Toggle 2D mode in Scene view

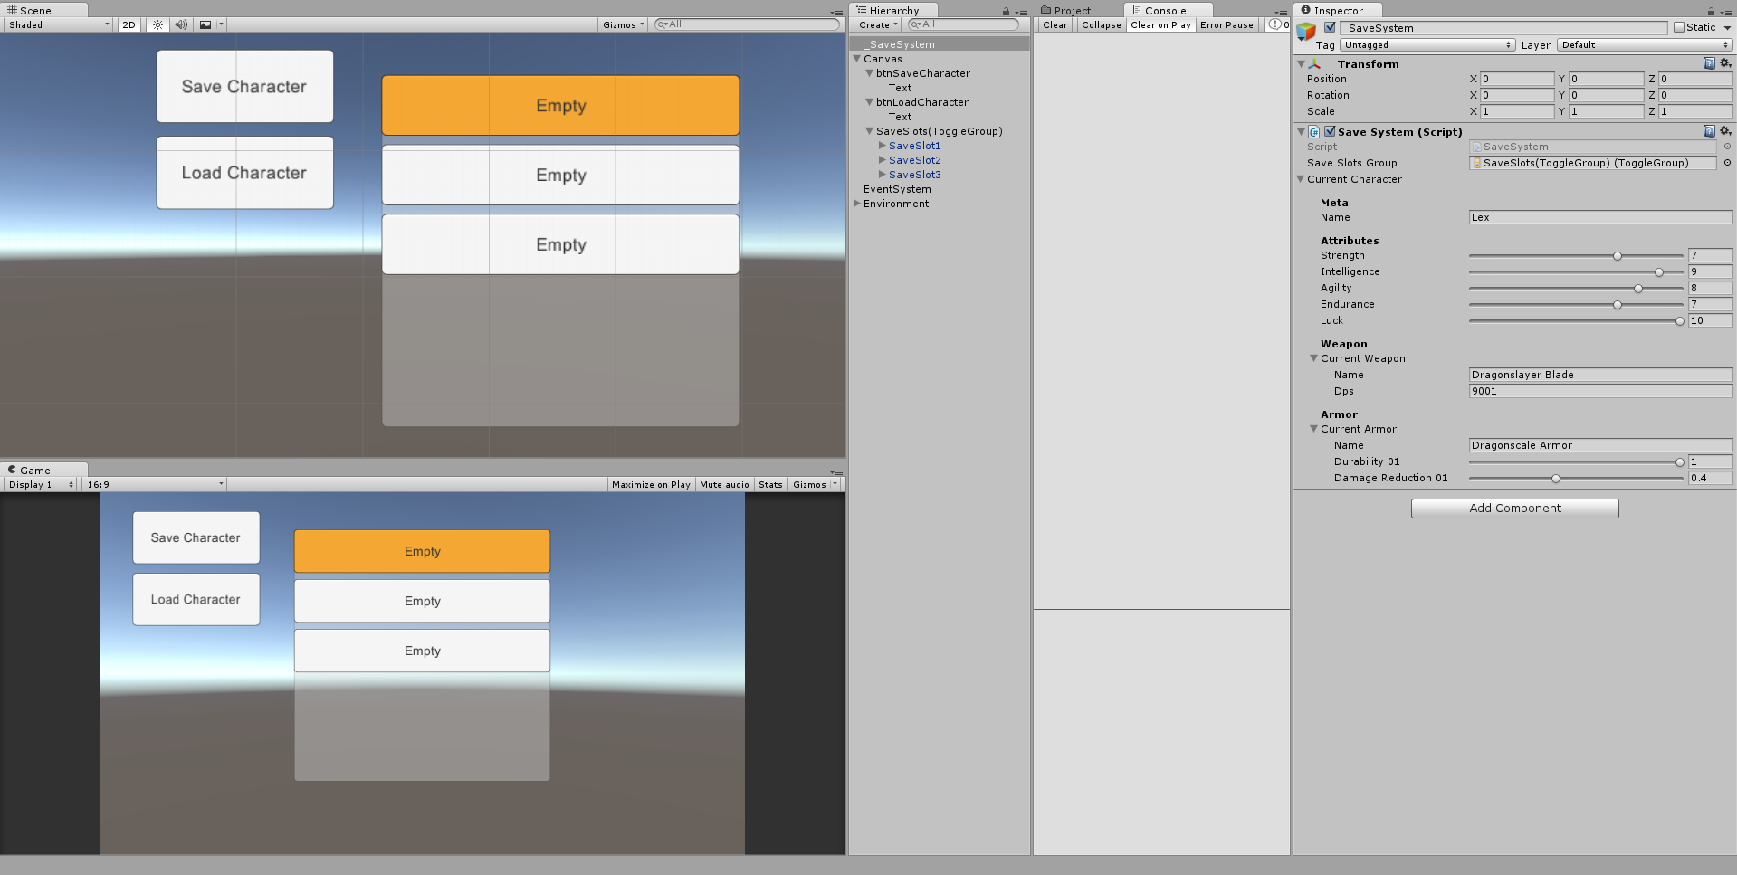pyautogui.click(x=129, y=25)
